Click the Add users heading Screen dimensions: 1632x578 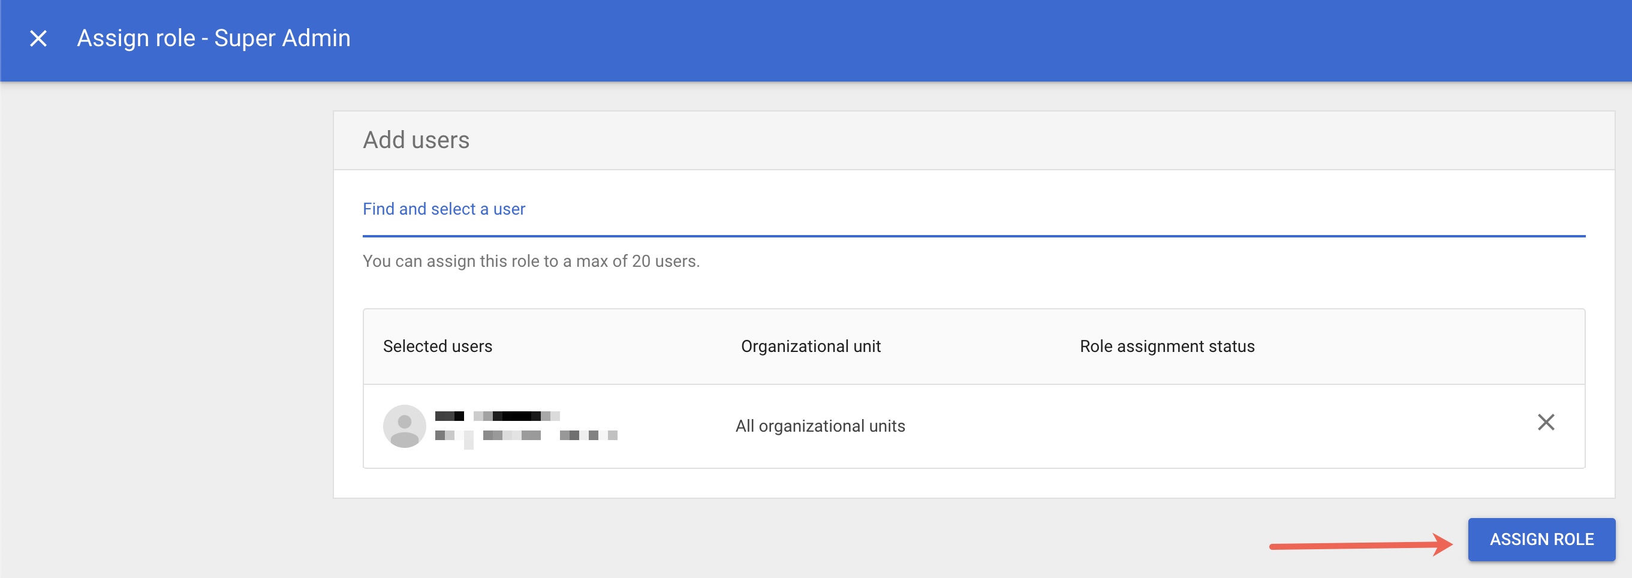[x=415, y=140]
